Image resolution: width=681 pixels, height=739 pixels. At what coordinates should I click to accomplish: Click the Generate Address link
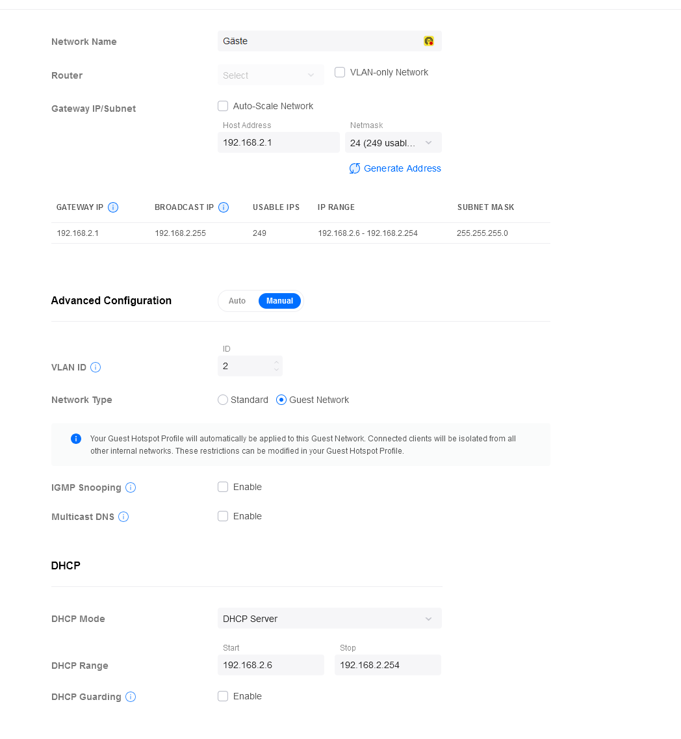[402, 168]
